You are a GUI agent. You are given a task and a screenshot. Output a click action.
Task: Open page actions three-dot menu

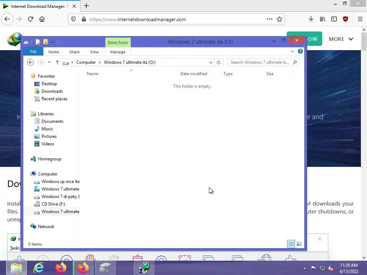pyautogui.click(x=270, y=19)
